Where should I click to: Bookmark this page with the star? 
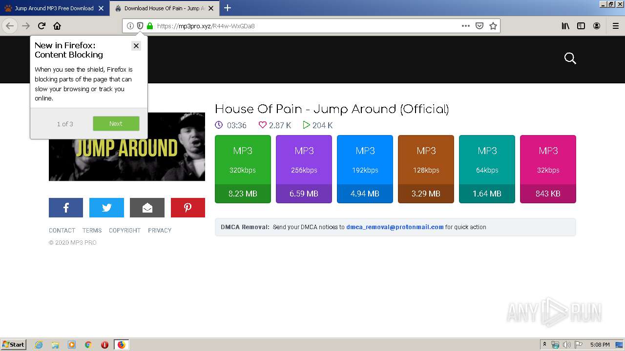coord(493,26)
